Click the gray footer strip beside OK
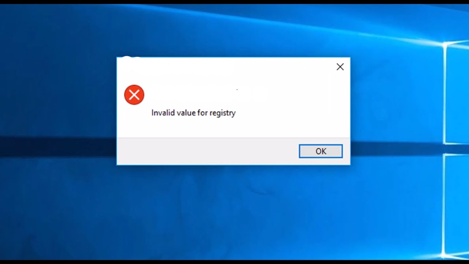Image resolution: width=469 pixels, height=264 pixels. tap(207, 151)
